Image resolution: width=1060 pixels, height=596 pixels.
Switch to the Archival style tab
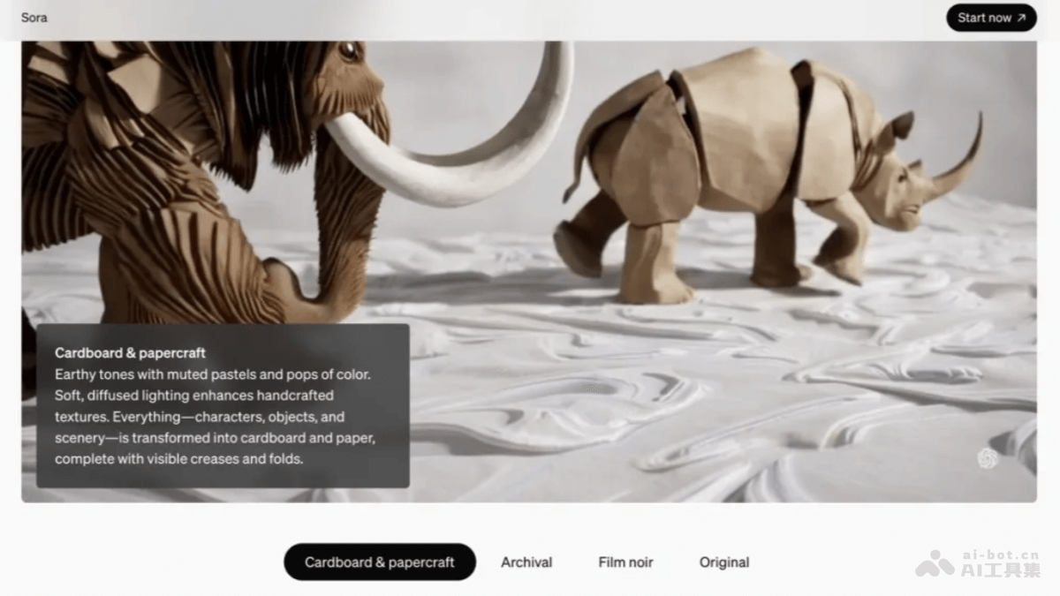tap(526, 562)
